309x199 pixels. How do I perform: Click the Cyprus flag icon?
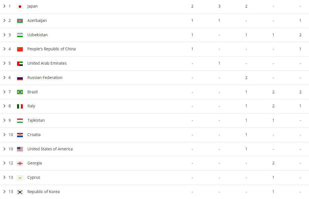tap(20, 178)
